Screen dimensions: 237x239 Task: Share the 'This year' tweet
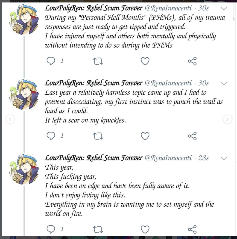pyautogui.click(x=192, y=229)
